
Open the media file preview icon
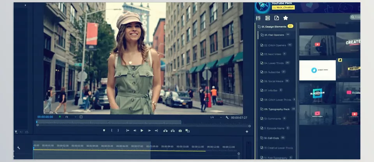coord(277,18)
